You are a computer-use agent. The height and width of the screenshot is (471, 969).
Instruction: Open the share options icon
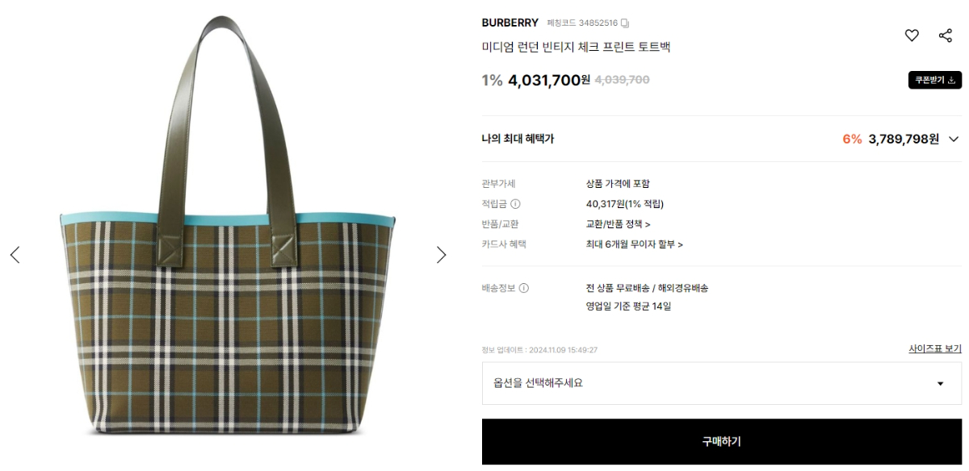946,35
